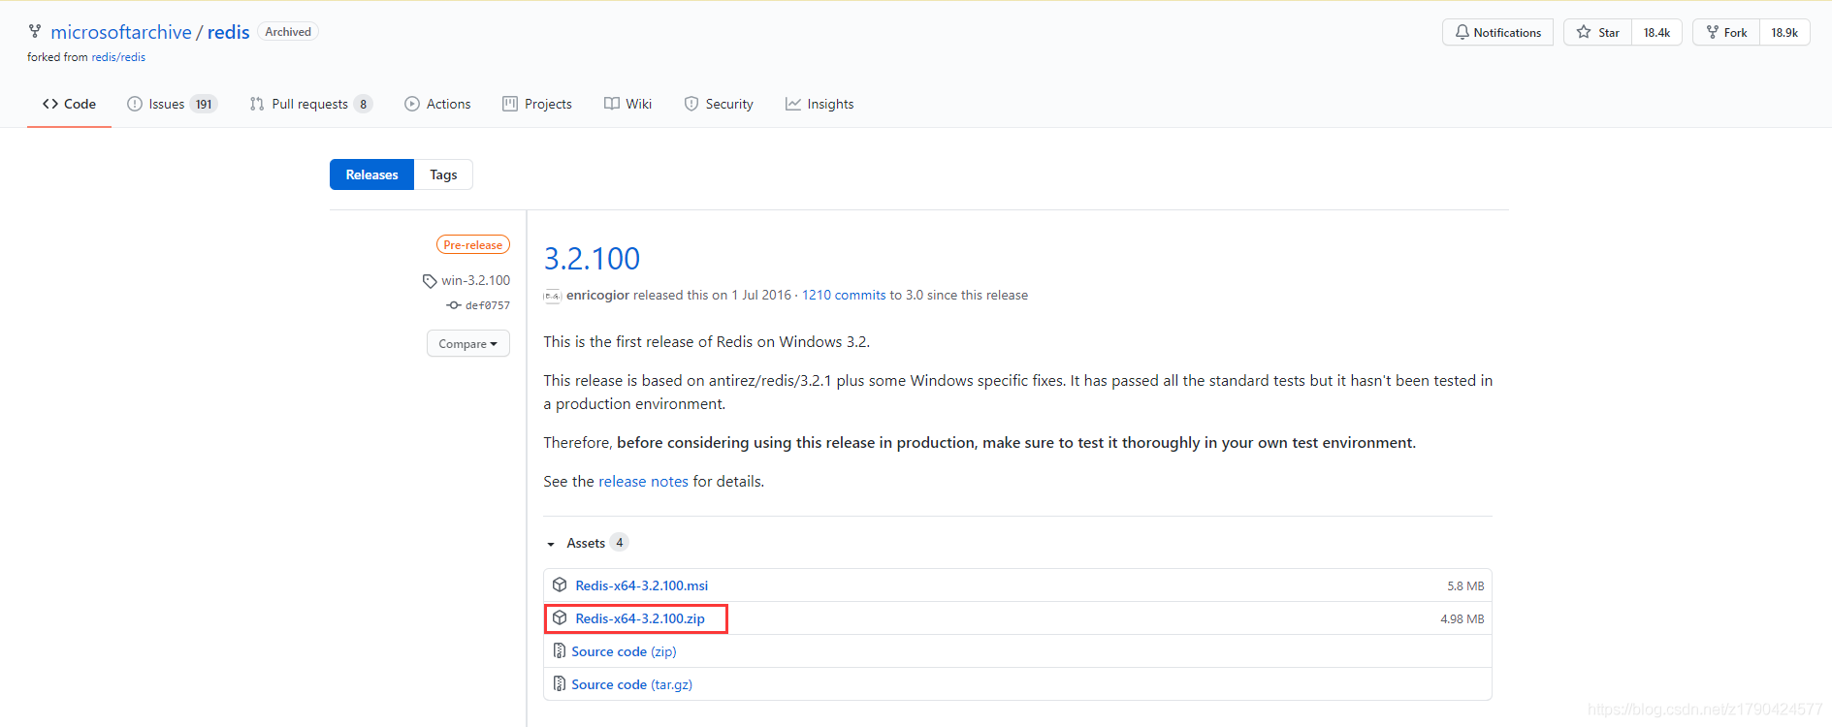The width and height of the screenshot is (1832, 727).
Task: Open the Projects tab
Action: (537, 104)
